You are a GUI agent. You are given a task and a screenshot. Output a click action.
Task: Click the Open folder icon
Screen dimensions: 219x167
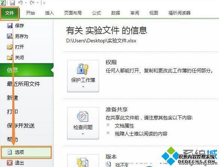tap(10, 47)
